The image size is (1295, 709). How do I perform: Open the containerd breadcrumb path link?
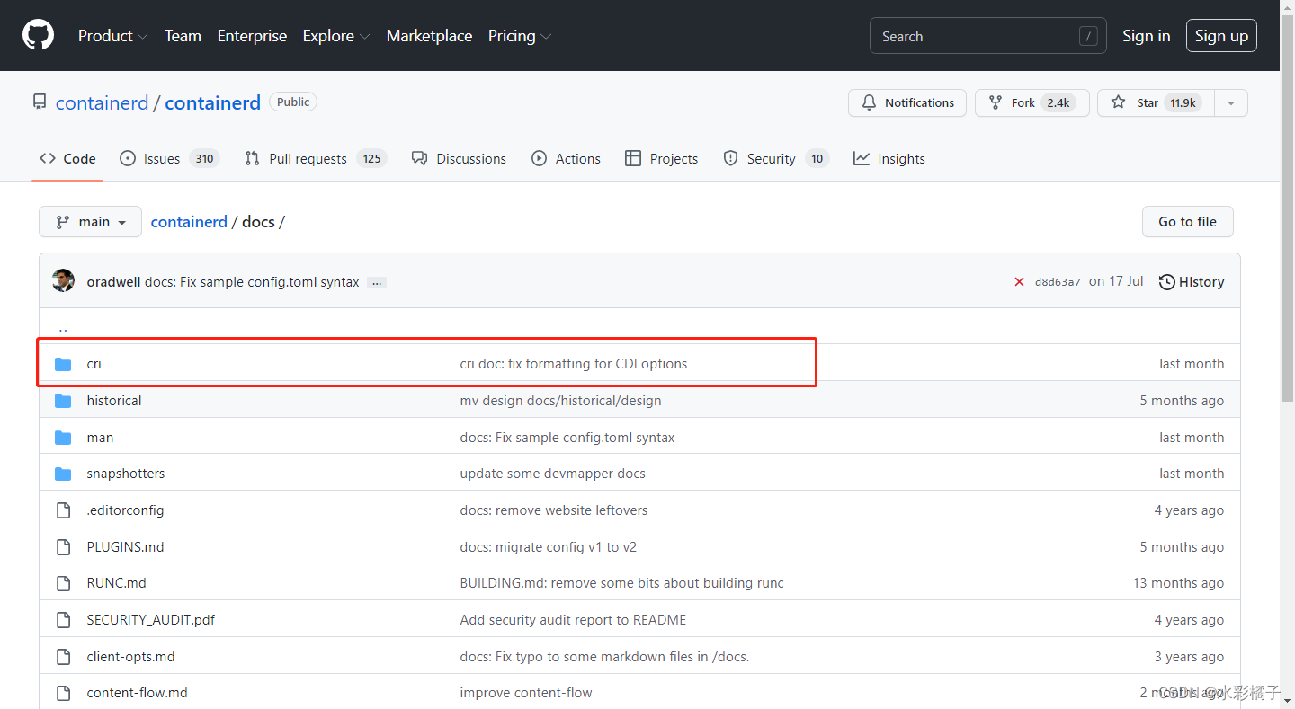(189, 222)
